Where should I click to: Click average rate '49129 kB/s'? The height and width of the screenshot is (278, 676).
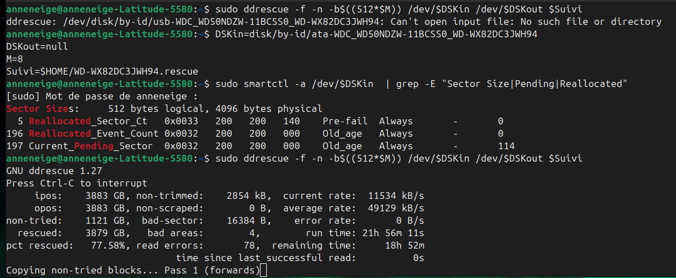pyautogui.click(x=397, y=208)
